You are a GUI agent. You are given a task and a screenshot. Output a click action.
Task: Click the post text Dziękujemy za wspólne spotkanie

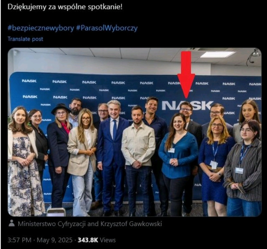(65, 7)
